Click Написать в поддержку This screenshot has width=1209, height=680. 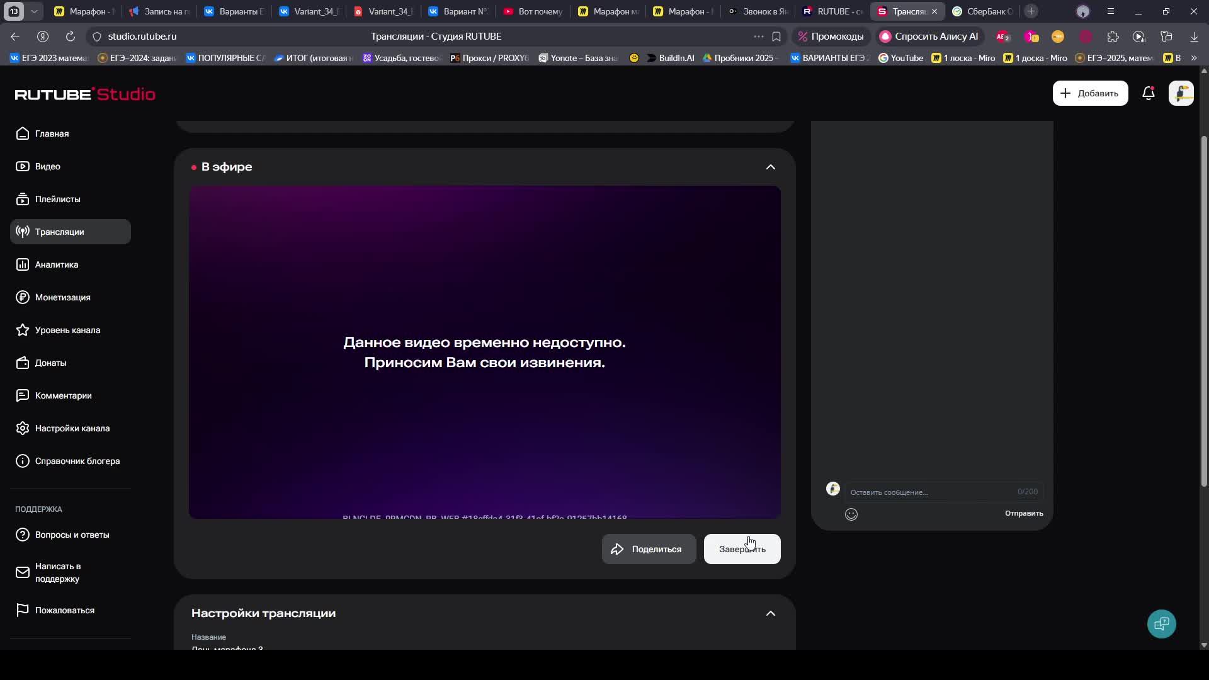71,572
